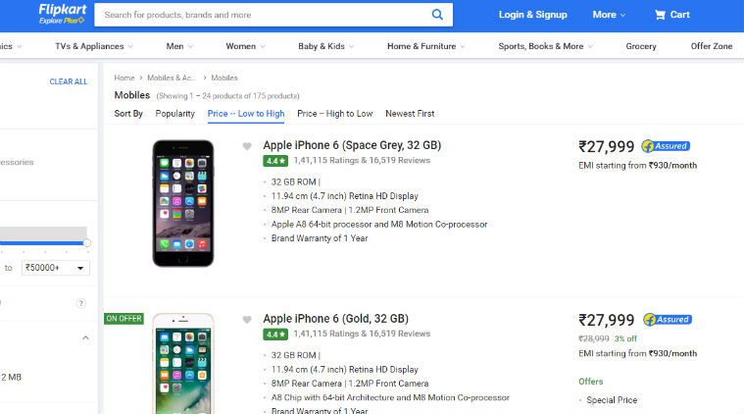The height and width of the screenshot is (414, 744).
Task: Click 4.4 star rating badge for Space Grey
Action: point(275,161)
